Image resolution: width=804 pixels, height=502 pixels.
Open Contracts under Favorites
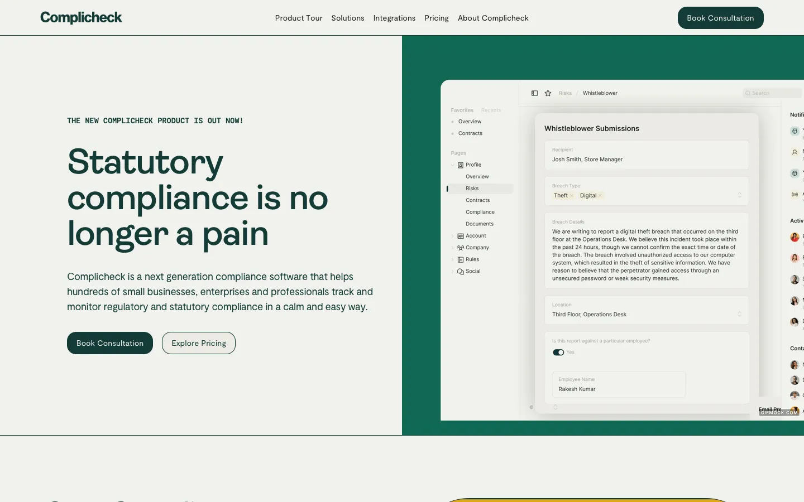point(470,133)
